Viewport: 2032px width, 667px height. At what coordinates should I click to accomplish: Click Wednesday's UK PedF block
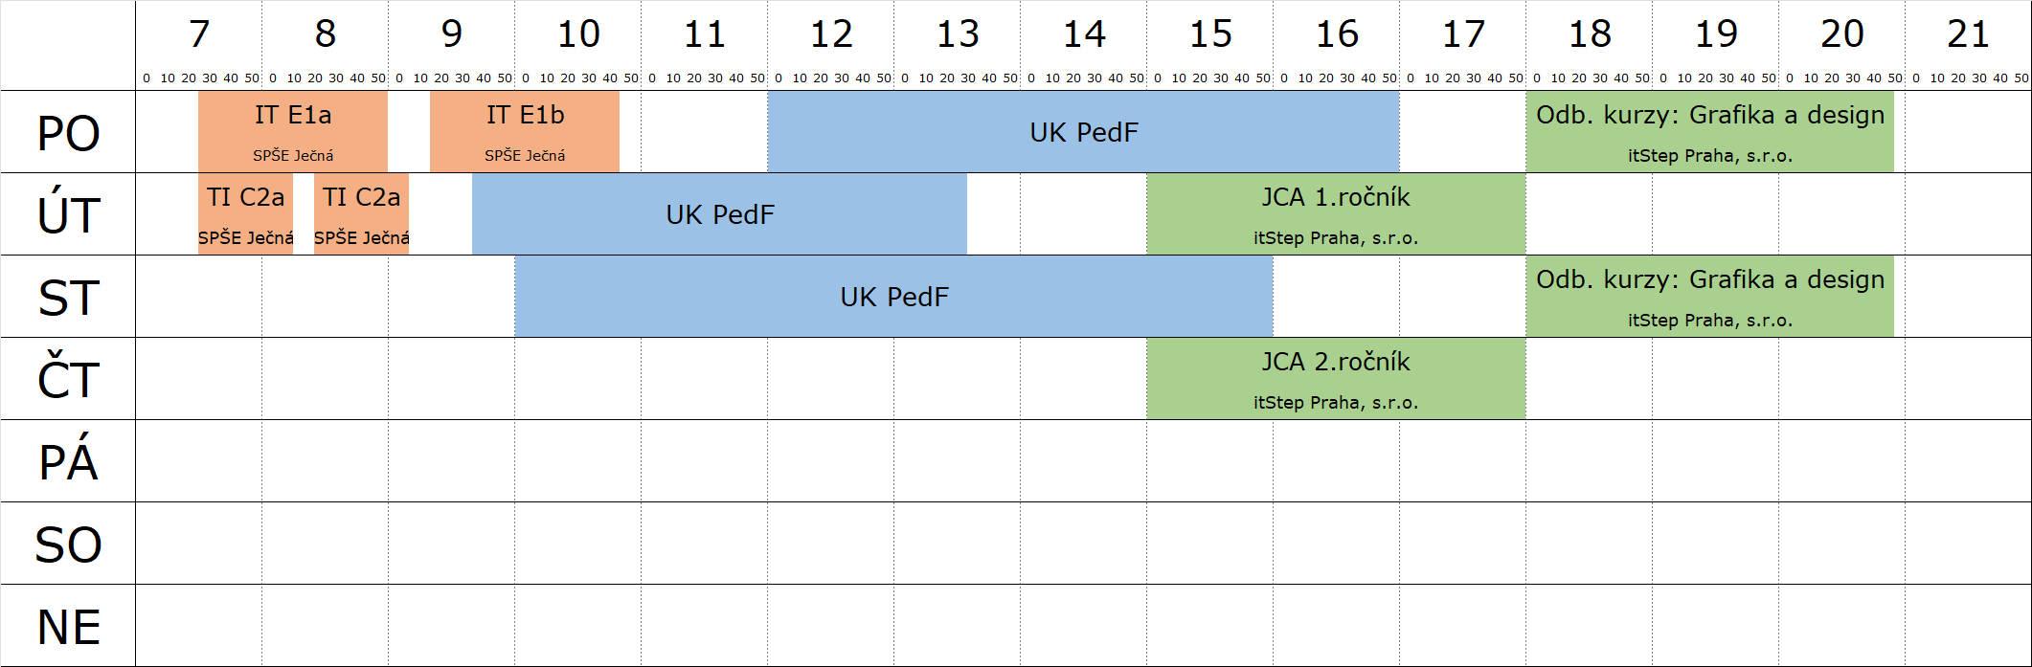coord(893,297)
